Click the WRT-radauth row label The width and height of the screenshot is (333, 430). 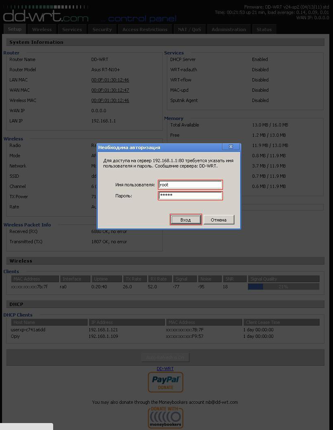[x=184, y=70]
